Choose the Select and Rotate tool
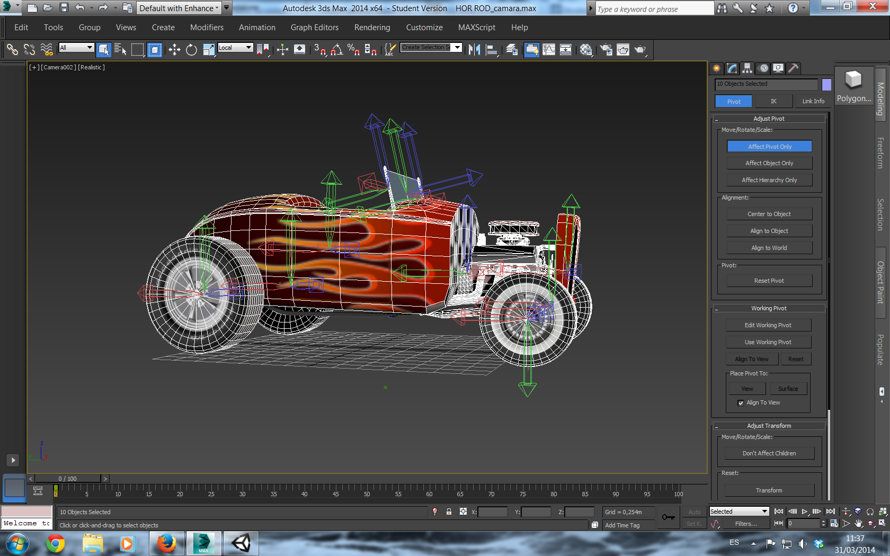The height and width of the screenshot is (556, 890). (x=191, y=50)
